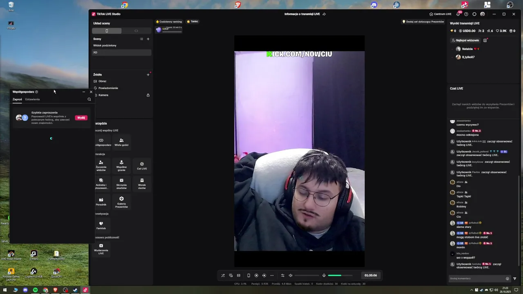Click the second icon in the bottom control bar

(231, 275)
